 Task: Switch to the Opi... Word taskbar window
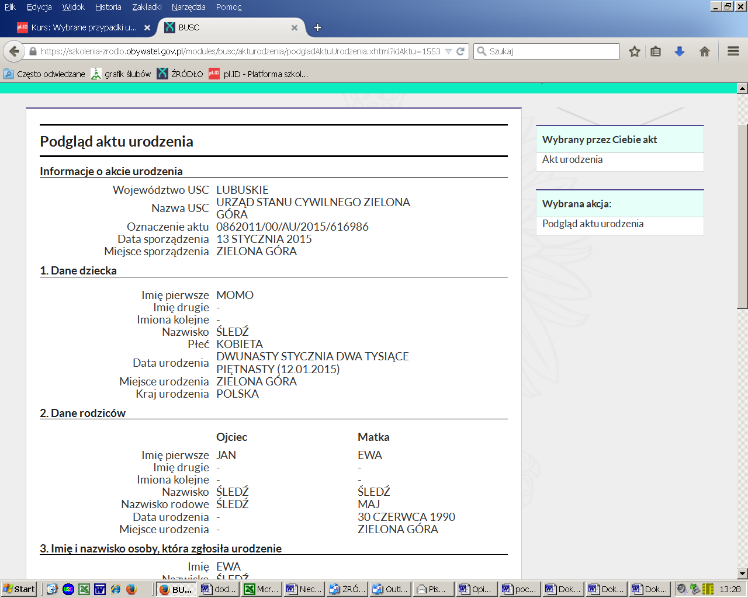(476, 589)
